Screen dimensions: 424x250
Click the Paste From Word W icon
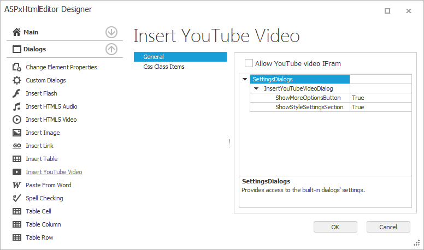pyautogui.click(x=17, y=185)
